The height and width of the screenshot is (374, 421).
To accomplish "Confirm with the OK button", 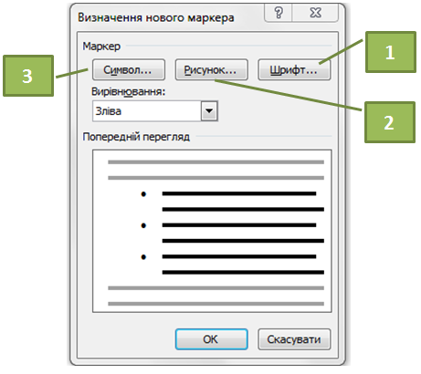I will [x=212, y=339].
